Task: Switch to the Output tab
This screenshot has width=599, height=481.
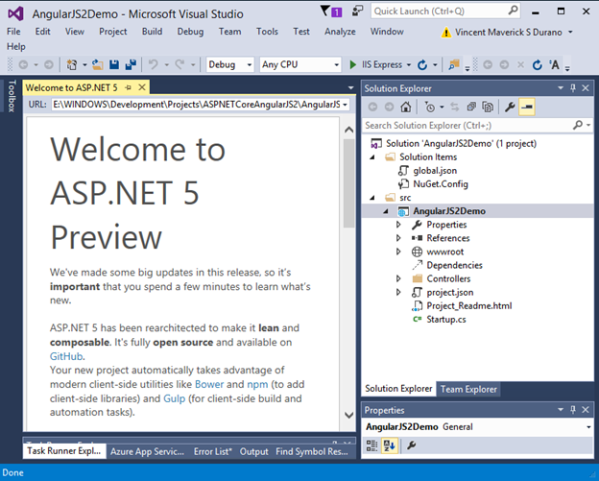Action: [x=254, y=451]
